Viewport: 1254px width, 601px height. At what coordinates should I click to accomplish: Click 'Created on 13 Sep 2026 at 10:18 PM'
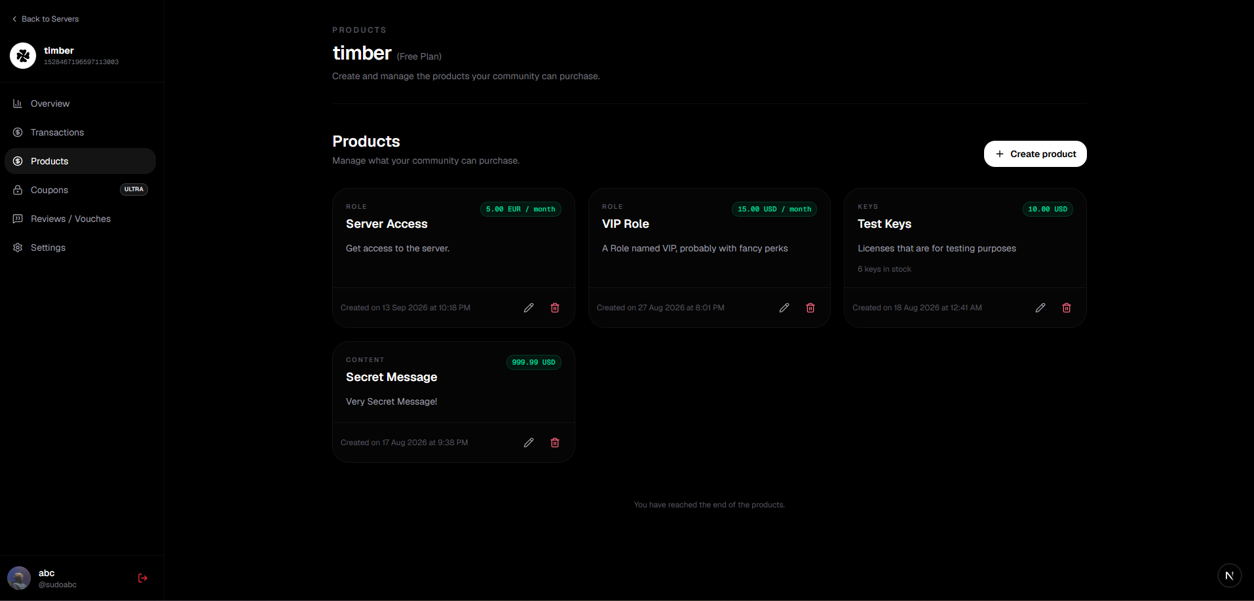pos(406,308)
